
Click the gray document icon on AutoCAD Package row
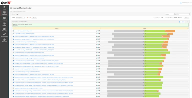point(96,31)
